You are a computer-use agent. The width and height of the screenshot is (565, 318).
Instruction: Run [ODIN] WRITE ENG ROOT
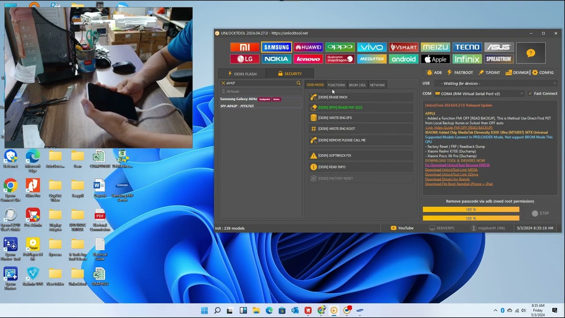[361, 129]
